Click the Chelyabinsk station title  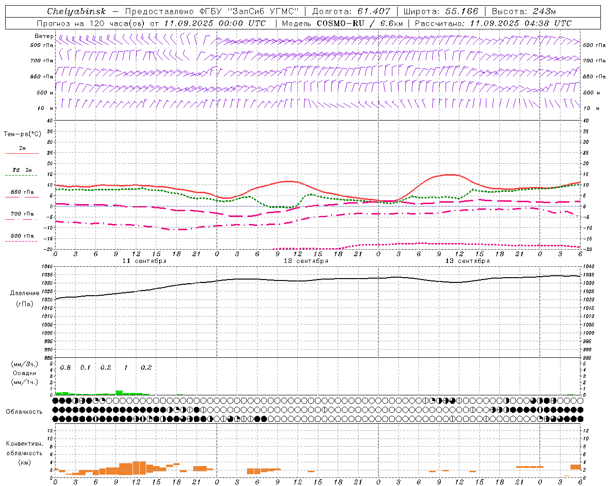76,11
